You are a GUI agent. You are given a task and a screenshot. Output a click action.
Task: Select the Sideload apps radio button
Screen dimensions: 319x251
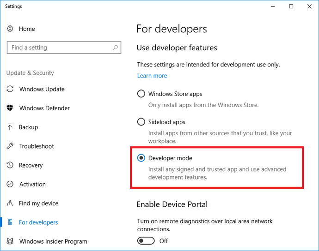[141, 122]
